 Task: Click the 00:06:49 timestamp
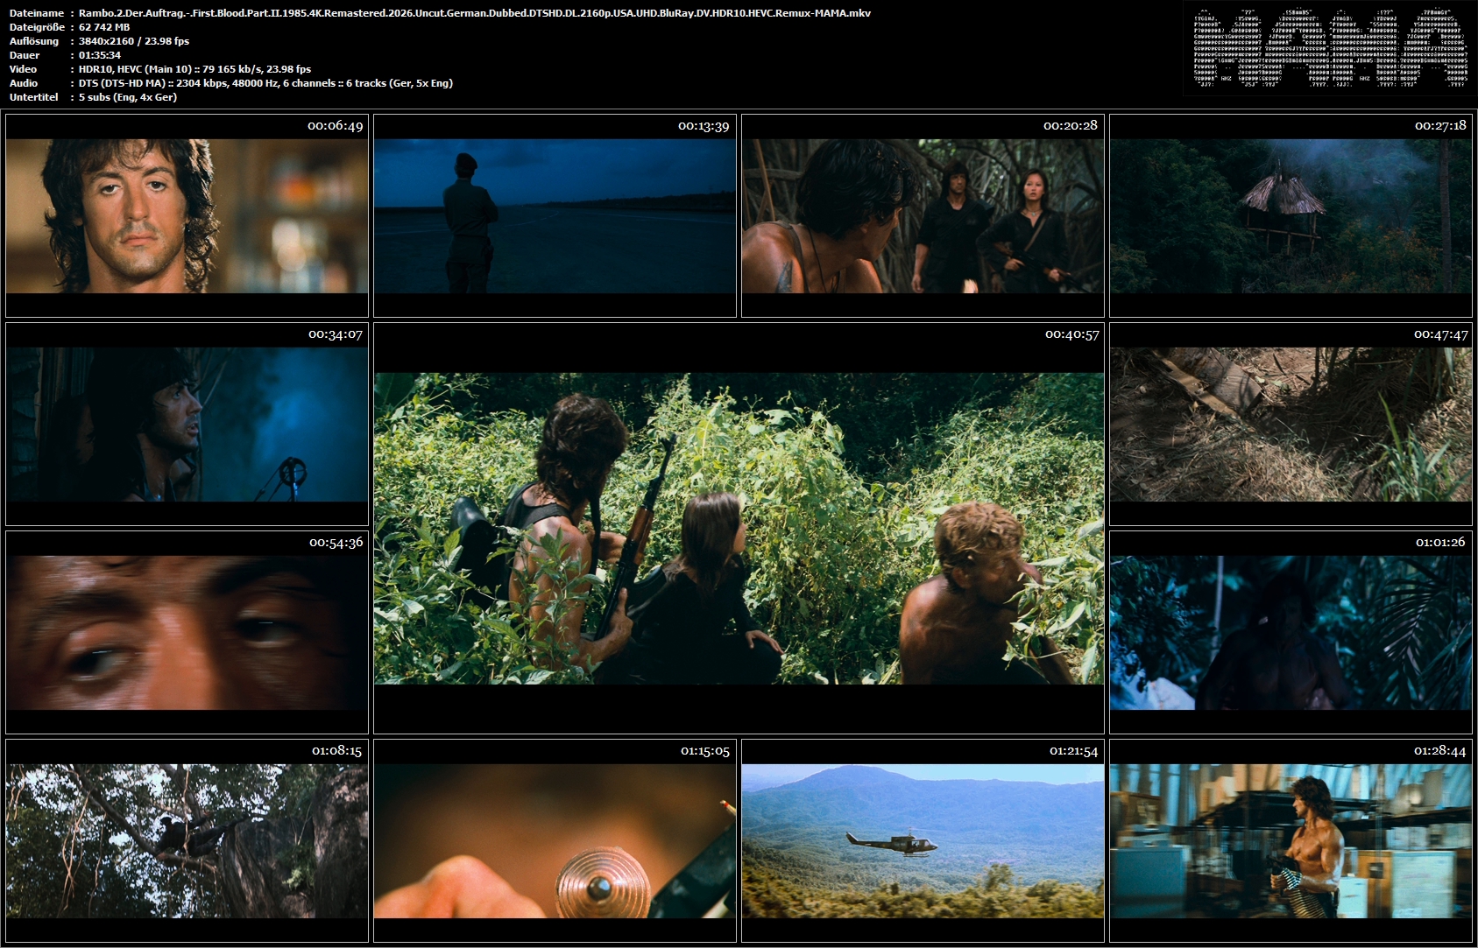point(335,126)
